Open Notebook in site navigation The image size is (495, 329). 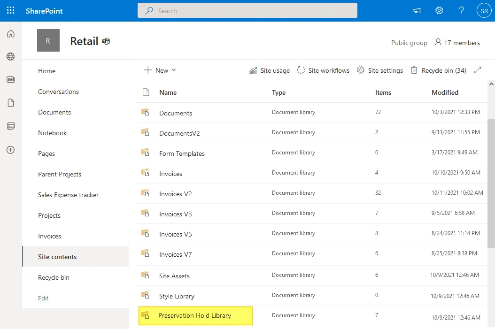coord(53,133)
